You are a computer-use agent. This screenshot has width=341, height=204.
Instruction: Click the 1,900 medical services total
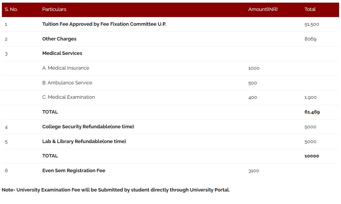coord(310,98)
